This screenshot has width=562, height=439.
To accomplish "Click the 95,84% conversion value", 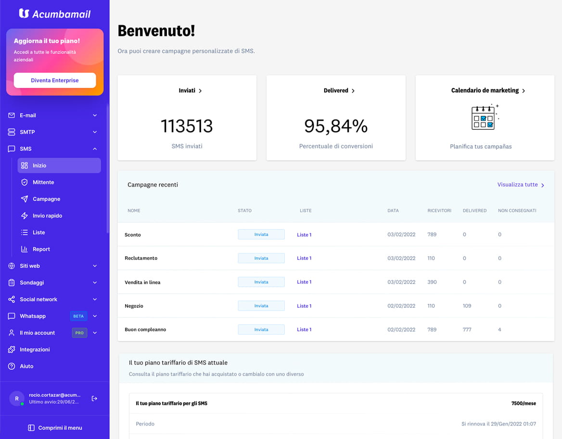I will tap(336, 126).
